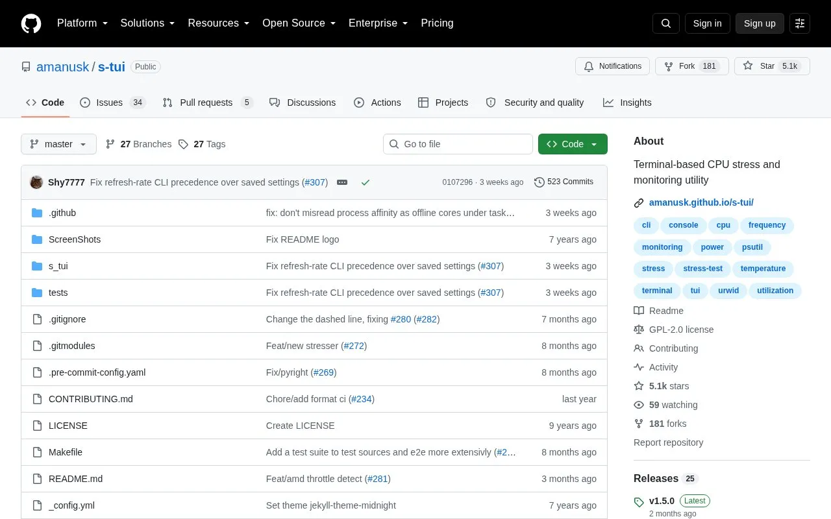831x519 pixels.
Task: Open the CONTRIBUTING.md file
Action: pyautogui.click(x=90, y=399)
